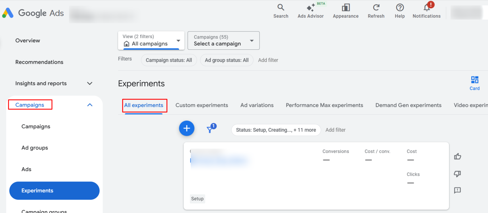Open the All campaigns view dropdown
488x213 pixels.
click(x=151, y=41)
